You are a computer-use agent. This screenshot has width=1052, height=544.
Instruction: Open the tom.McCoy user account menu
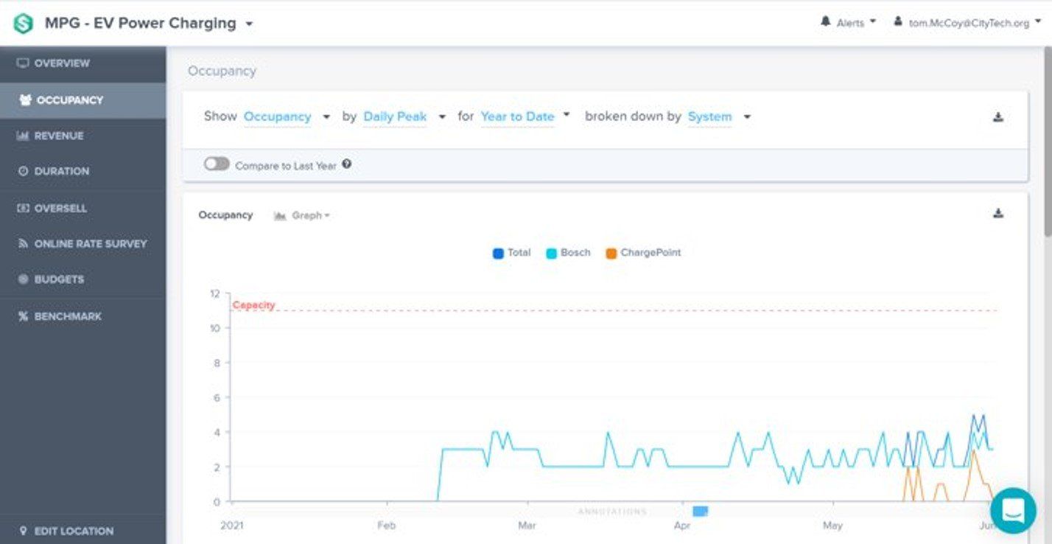point(967,22)
